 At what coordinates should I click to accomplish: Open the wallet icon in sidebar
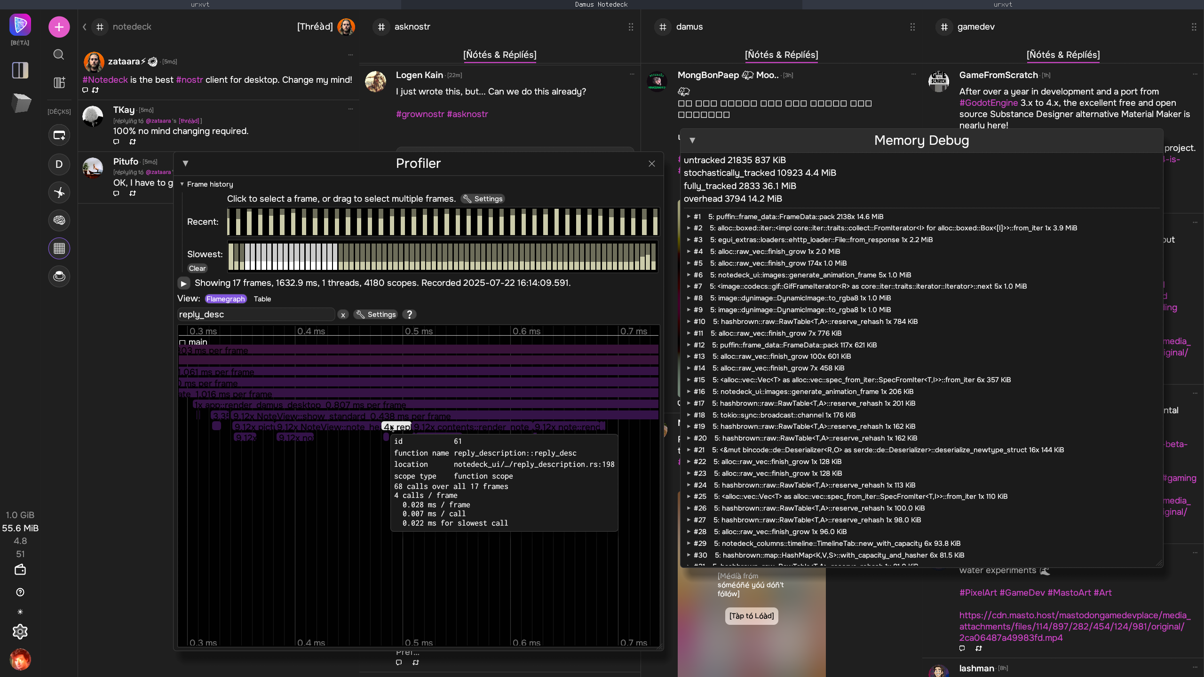click(20, 570)
